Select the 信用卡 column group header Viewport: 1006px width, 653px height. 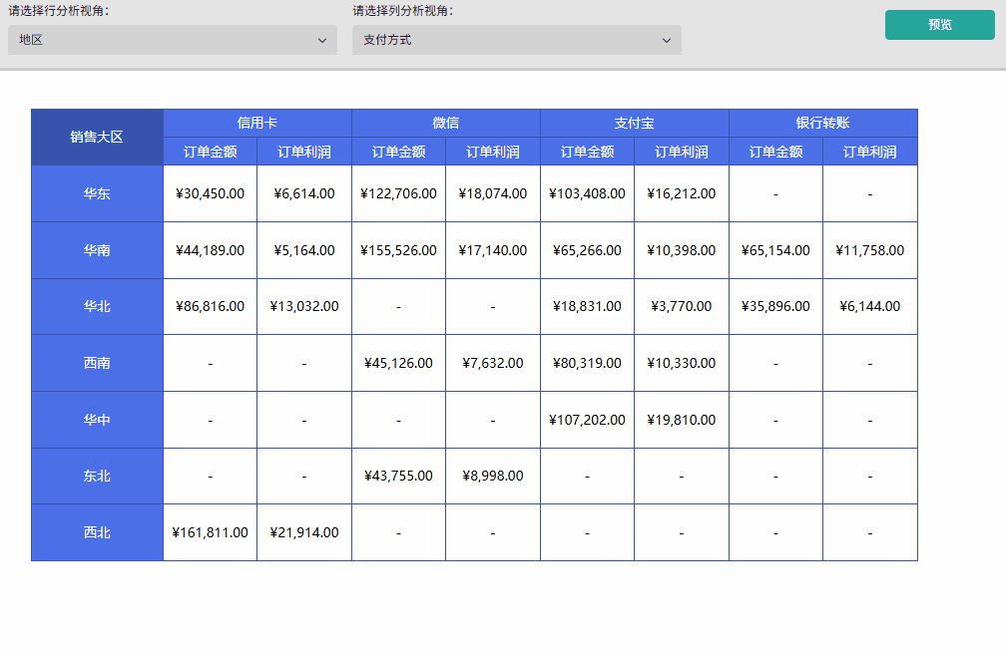257,123
